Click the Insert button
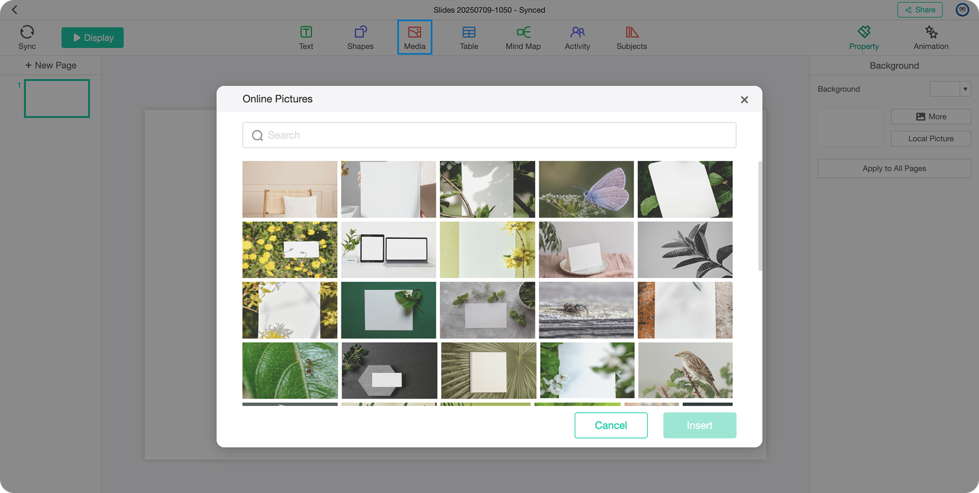979x493 pixels. [699, 425]
